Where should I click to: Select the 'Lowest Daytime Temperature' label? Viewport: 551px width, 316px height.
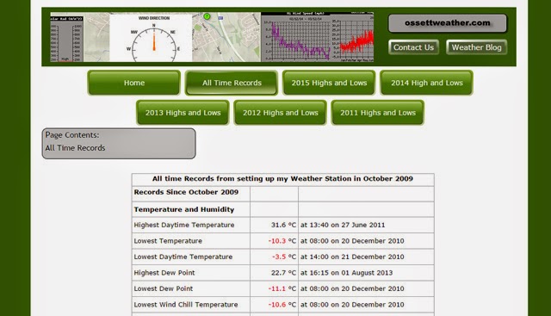click(x=183, y=257)
